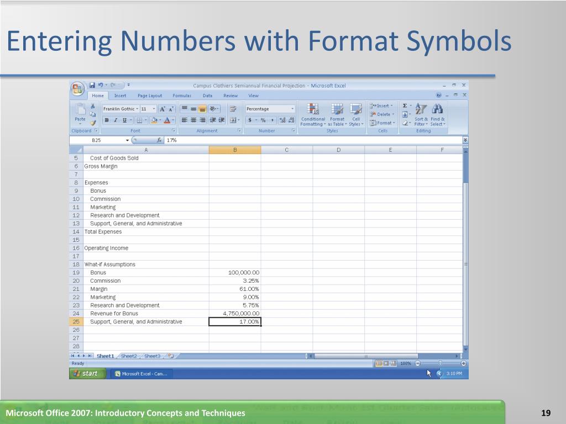566x424 pixels.
Task: Undo the last action
Action: point(101,85)
